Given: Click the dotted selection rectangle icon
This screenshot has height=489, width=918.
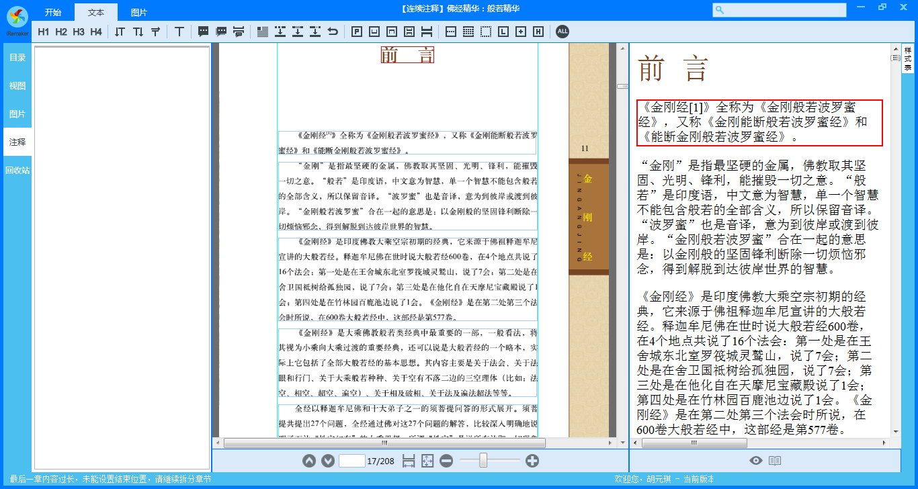Looking at the screenshot, I should (x=486, y=32).
